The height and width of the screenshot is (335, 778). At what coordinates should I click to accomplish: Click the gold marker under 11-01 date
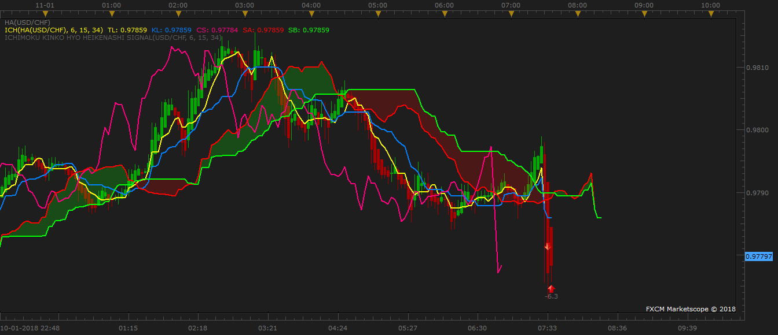[x=45, y=13]
